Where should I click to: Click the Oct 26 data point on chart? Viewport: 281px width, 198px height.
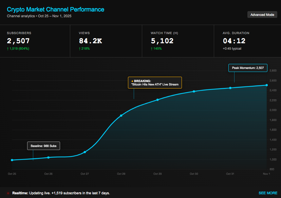point(49,157)
